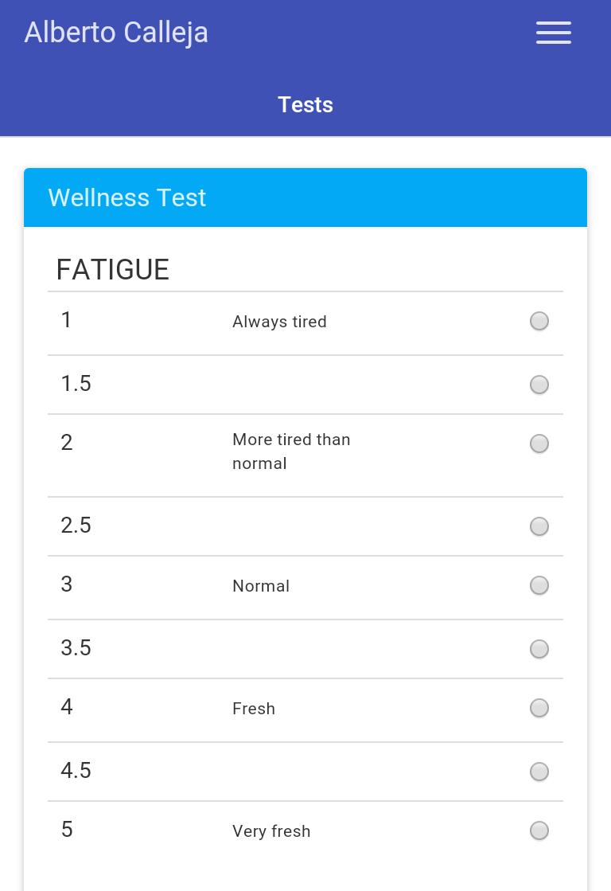Choose the Fresh (4) radio button
The height and width of the screenshot is (891, 611).
(539, 708)
